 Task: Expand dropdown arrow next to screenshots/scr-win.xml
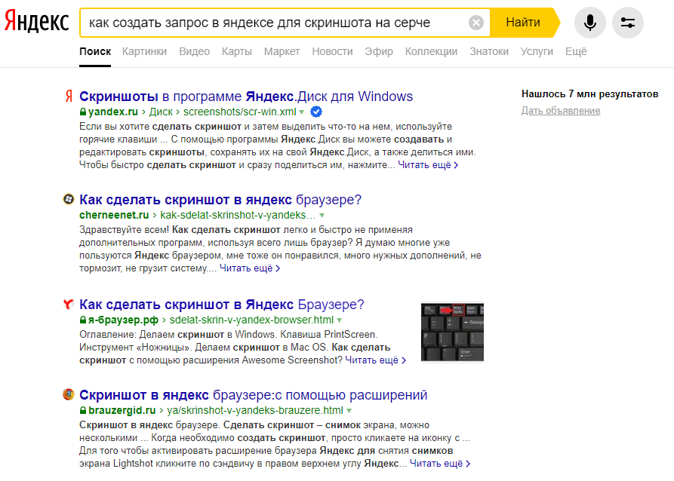tap(302, 112)
